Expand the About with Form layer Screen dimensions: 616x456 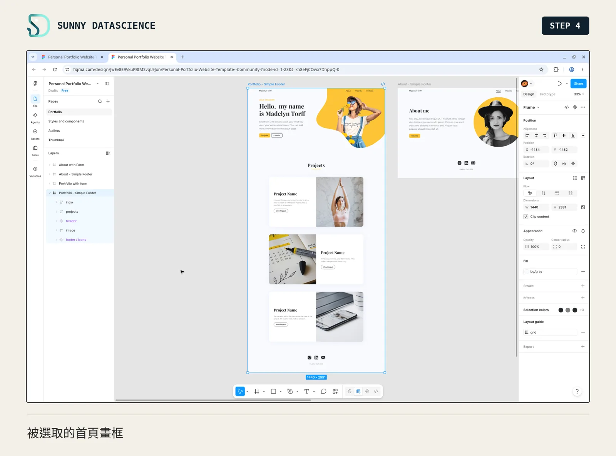click(x=50, y=165)
